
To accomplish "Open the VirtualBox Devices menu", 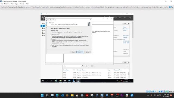I will [x=22, y=4].
